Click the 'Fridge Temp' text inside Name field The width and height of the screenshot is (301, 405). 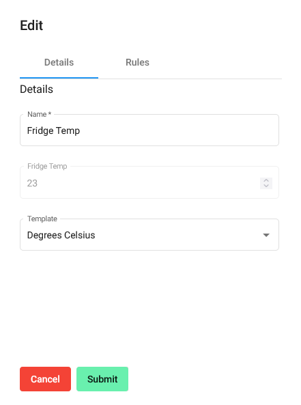point(53,130)
